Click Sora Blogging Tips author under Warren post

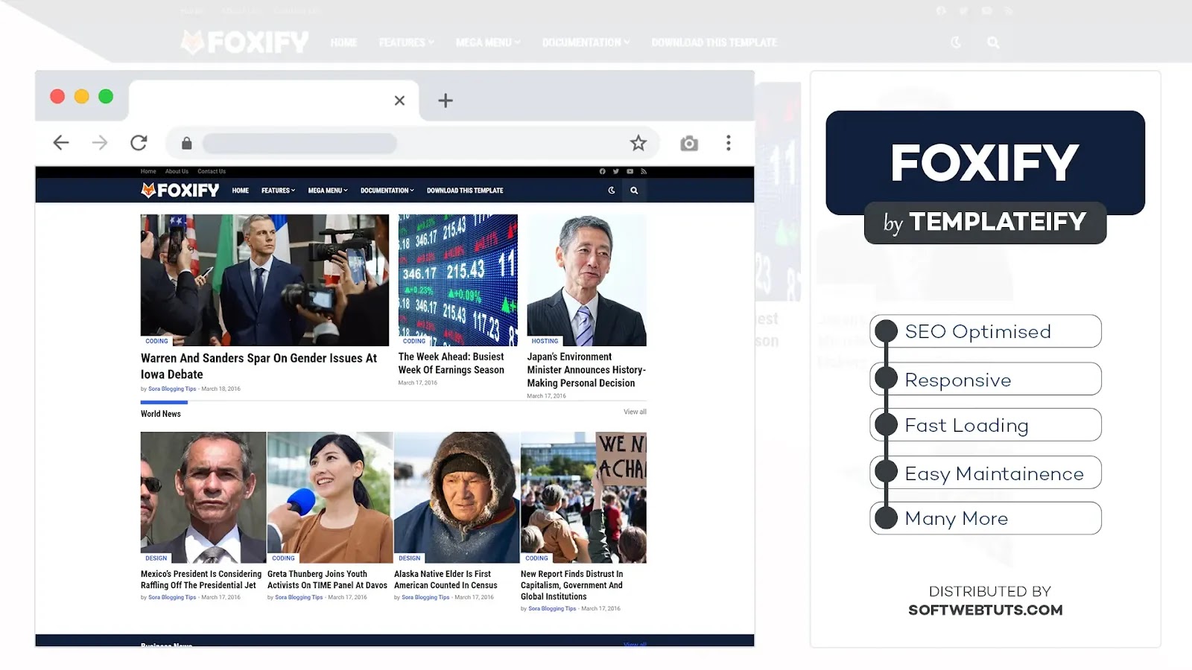pos(172,389)
